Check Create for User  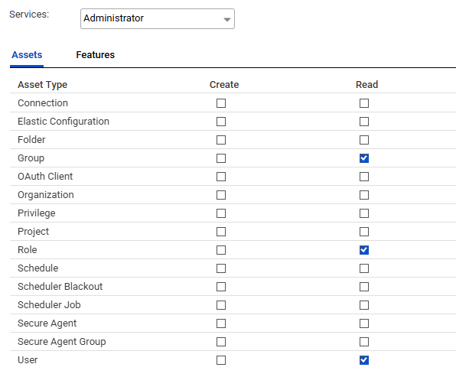[x=221, y=360]
